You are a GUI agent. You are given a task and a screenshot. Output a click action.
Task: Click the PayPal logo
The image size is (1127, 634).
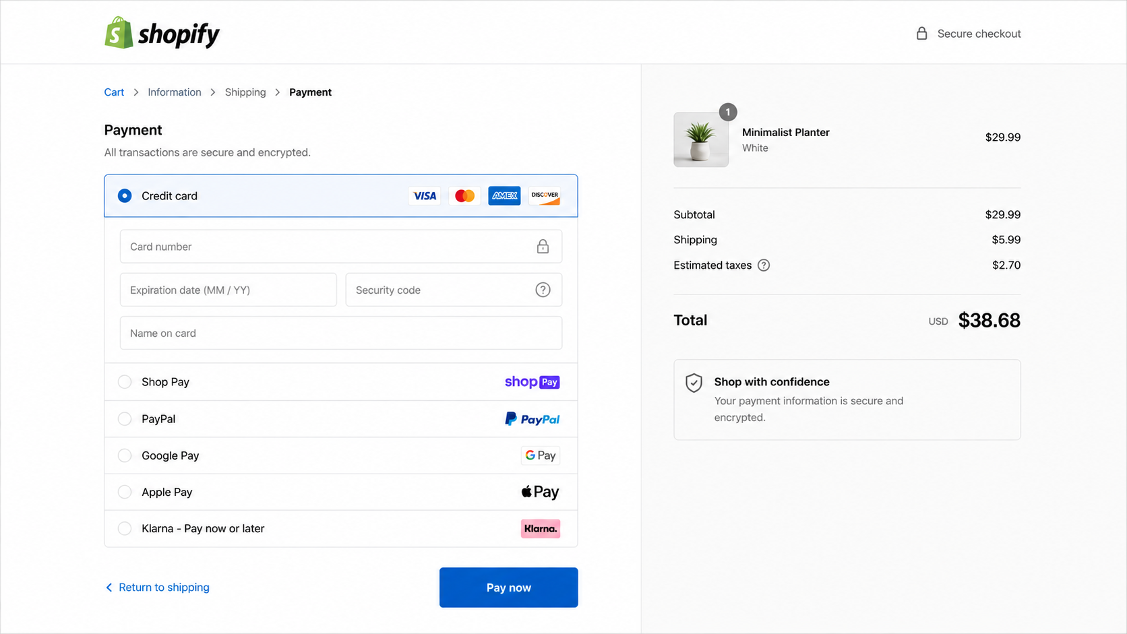pos(532,419)
